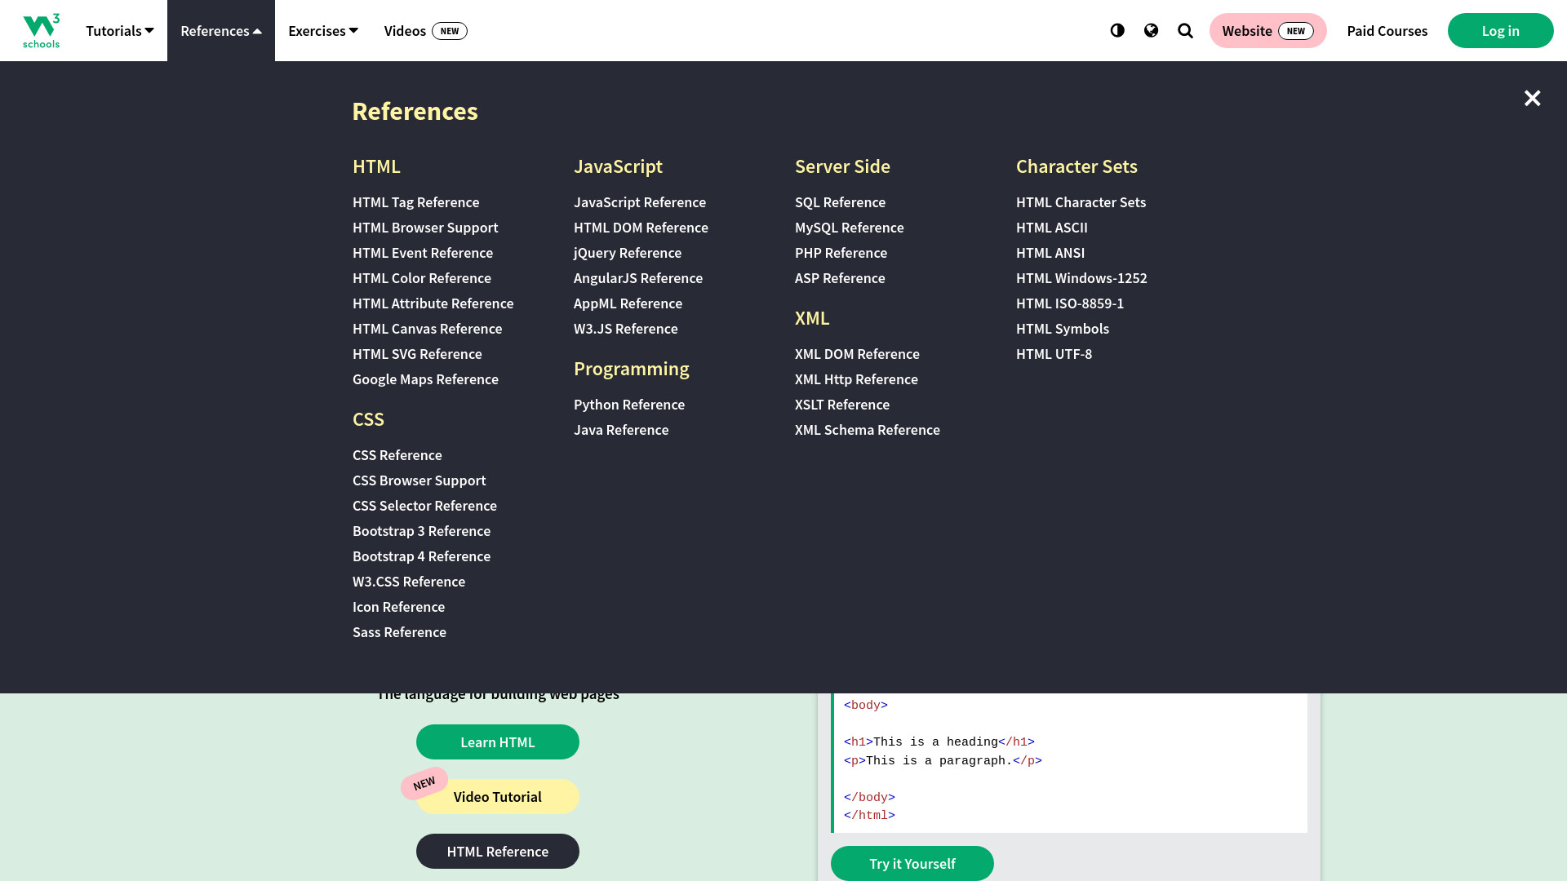Open ASP Reference
The height and width of the screenshot is (881, 1567).
point(840,278)
